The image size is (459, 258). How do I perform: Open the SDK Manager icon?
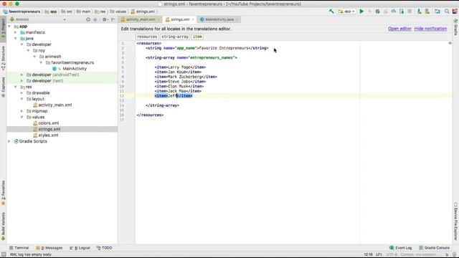[427, 11]
